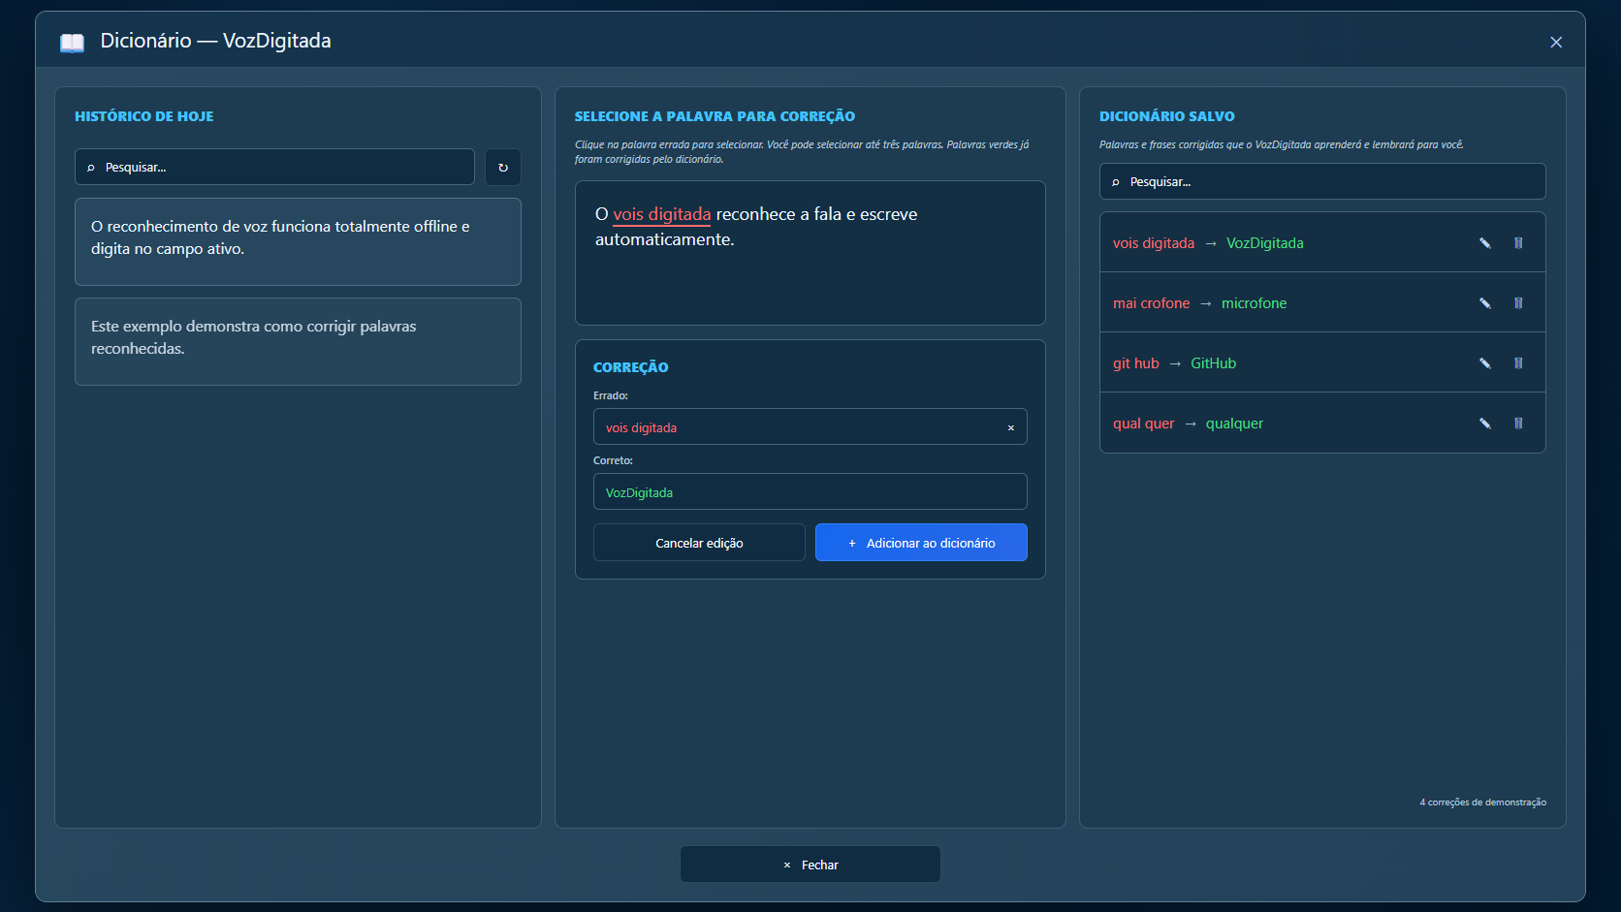Click the 'SELECIONE A PALAVRA PARA CORREÇÃO' heading

pos(715,116)
